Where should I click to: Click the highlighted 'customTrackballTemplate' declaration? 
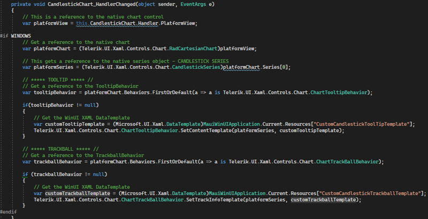(78, 193)
